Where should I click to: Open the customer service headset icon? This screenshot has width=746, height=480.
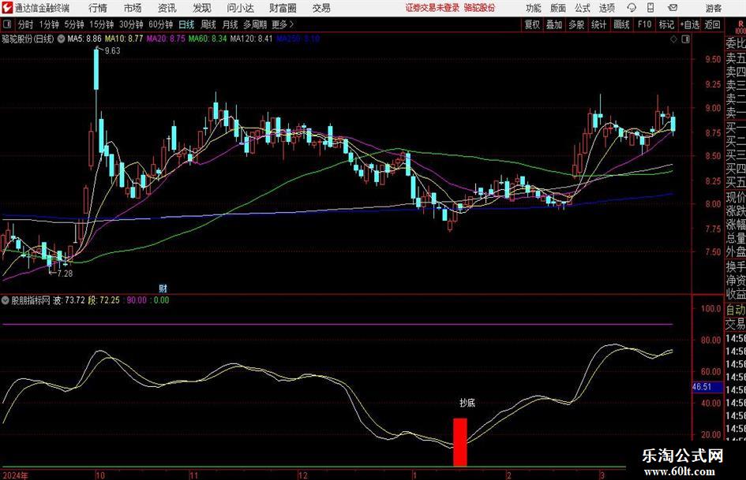632,8
